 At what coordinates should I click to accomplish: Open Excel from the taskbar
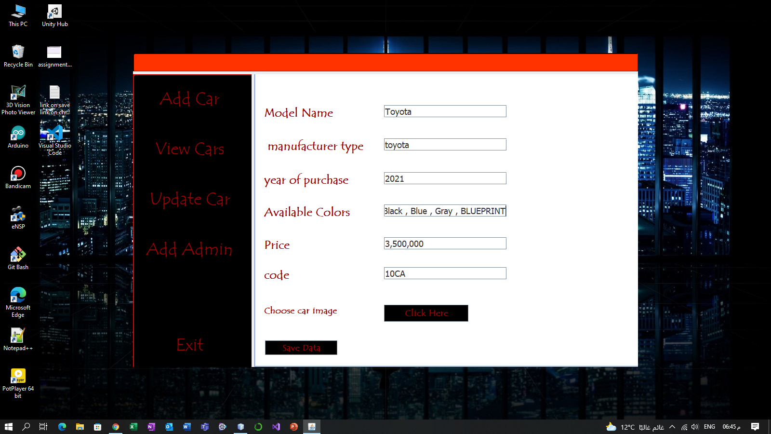click(133, 427)
